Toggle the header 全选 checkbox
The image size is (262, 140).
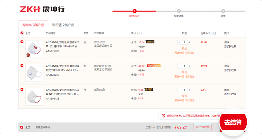click(22, 33)
